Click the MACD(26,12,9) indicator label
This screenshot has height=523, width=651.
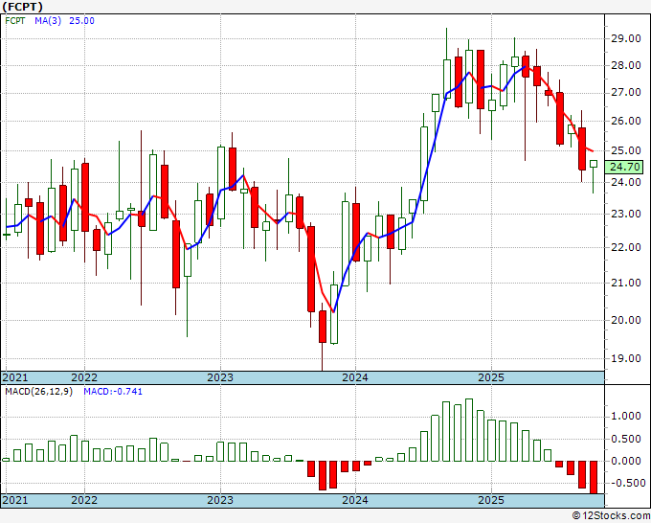click(x=38, y=392)
